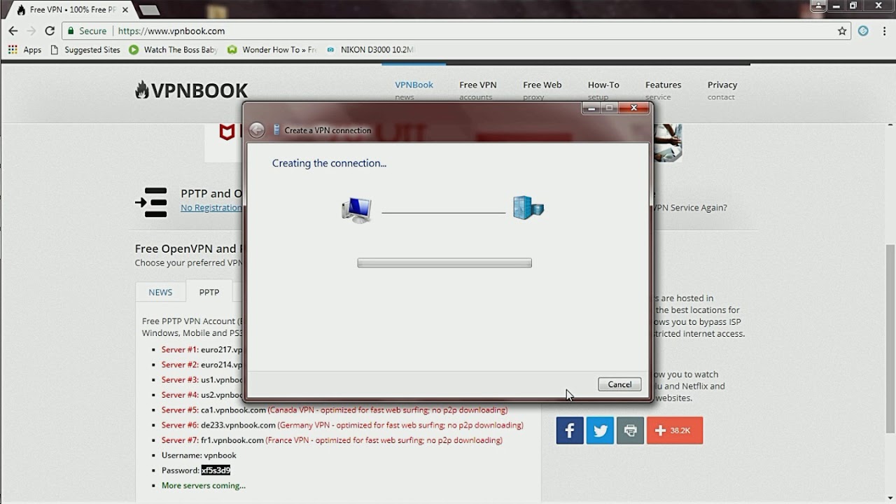Click Server #1 euro217 entry

pyautogui.click(x=202, y=349)
